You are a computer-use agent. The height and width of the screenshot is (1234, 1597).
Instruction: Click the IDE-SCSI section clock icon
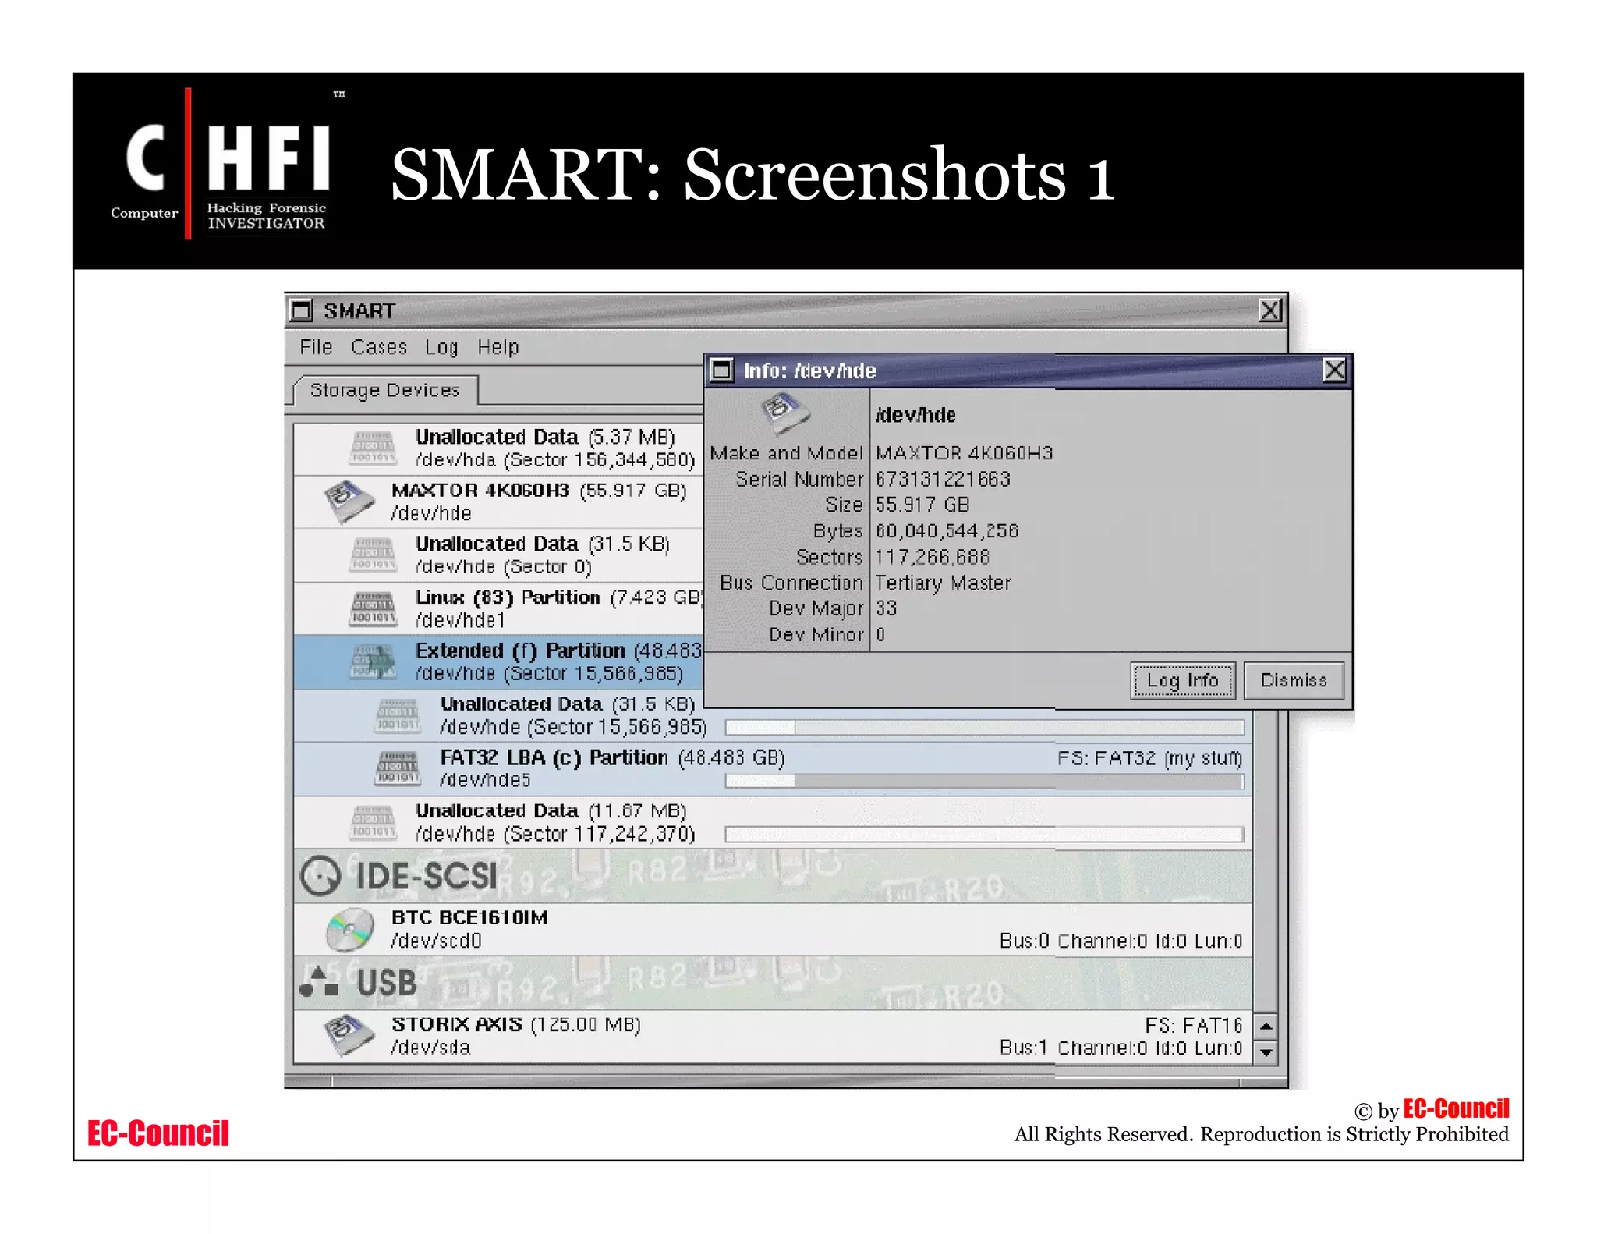point(320,876)
